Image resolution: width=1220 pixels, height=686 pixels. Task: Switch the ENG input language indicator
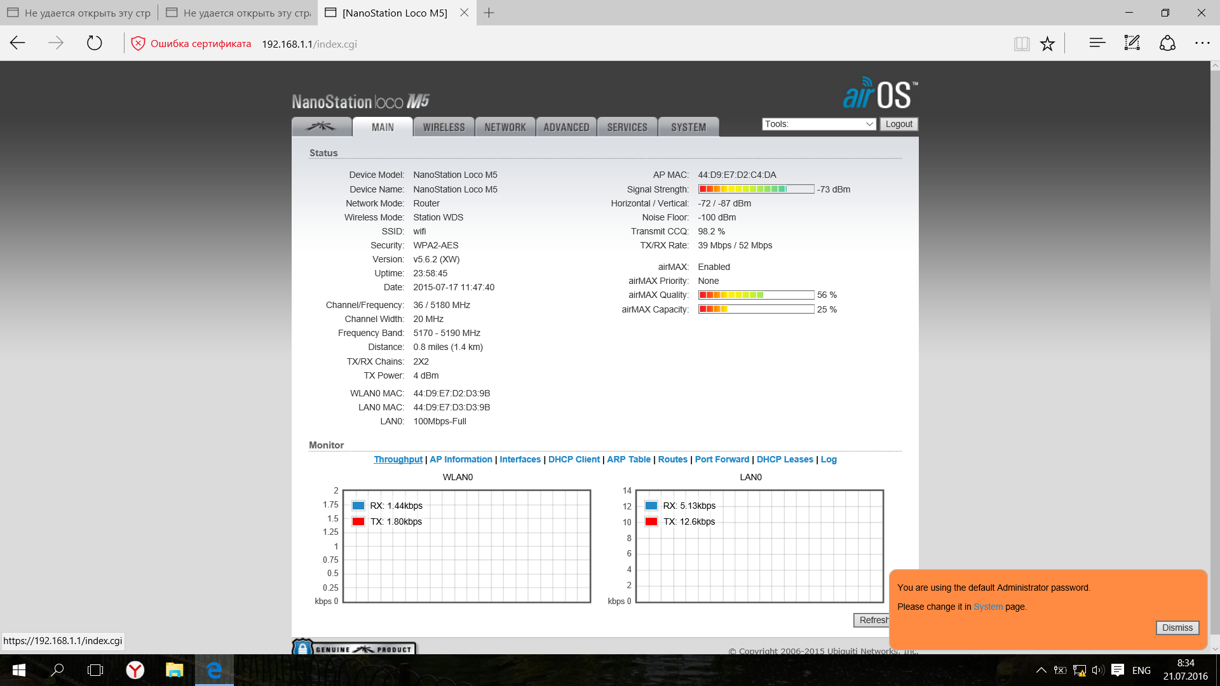pyautogui.click(x=1141, y=670)
